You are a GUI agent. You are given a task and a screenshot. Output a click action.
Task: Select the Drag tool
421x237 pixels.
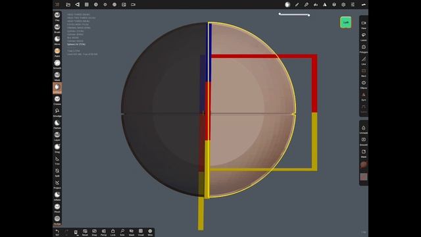coord(57,148)
